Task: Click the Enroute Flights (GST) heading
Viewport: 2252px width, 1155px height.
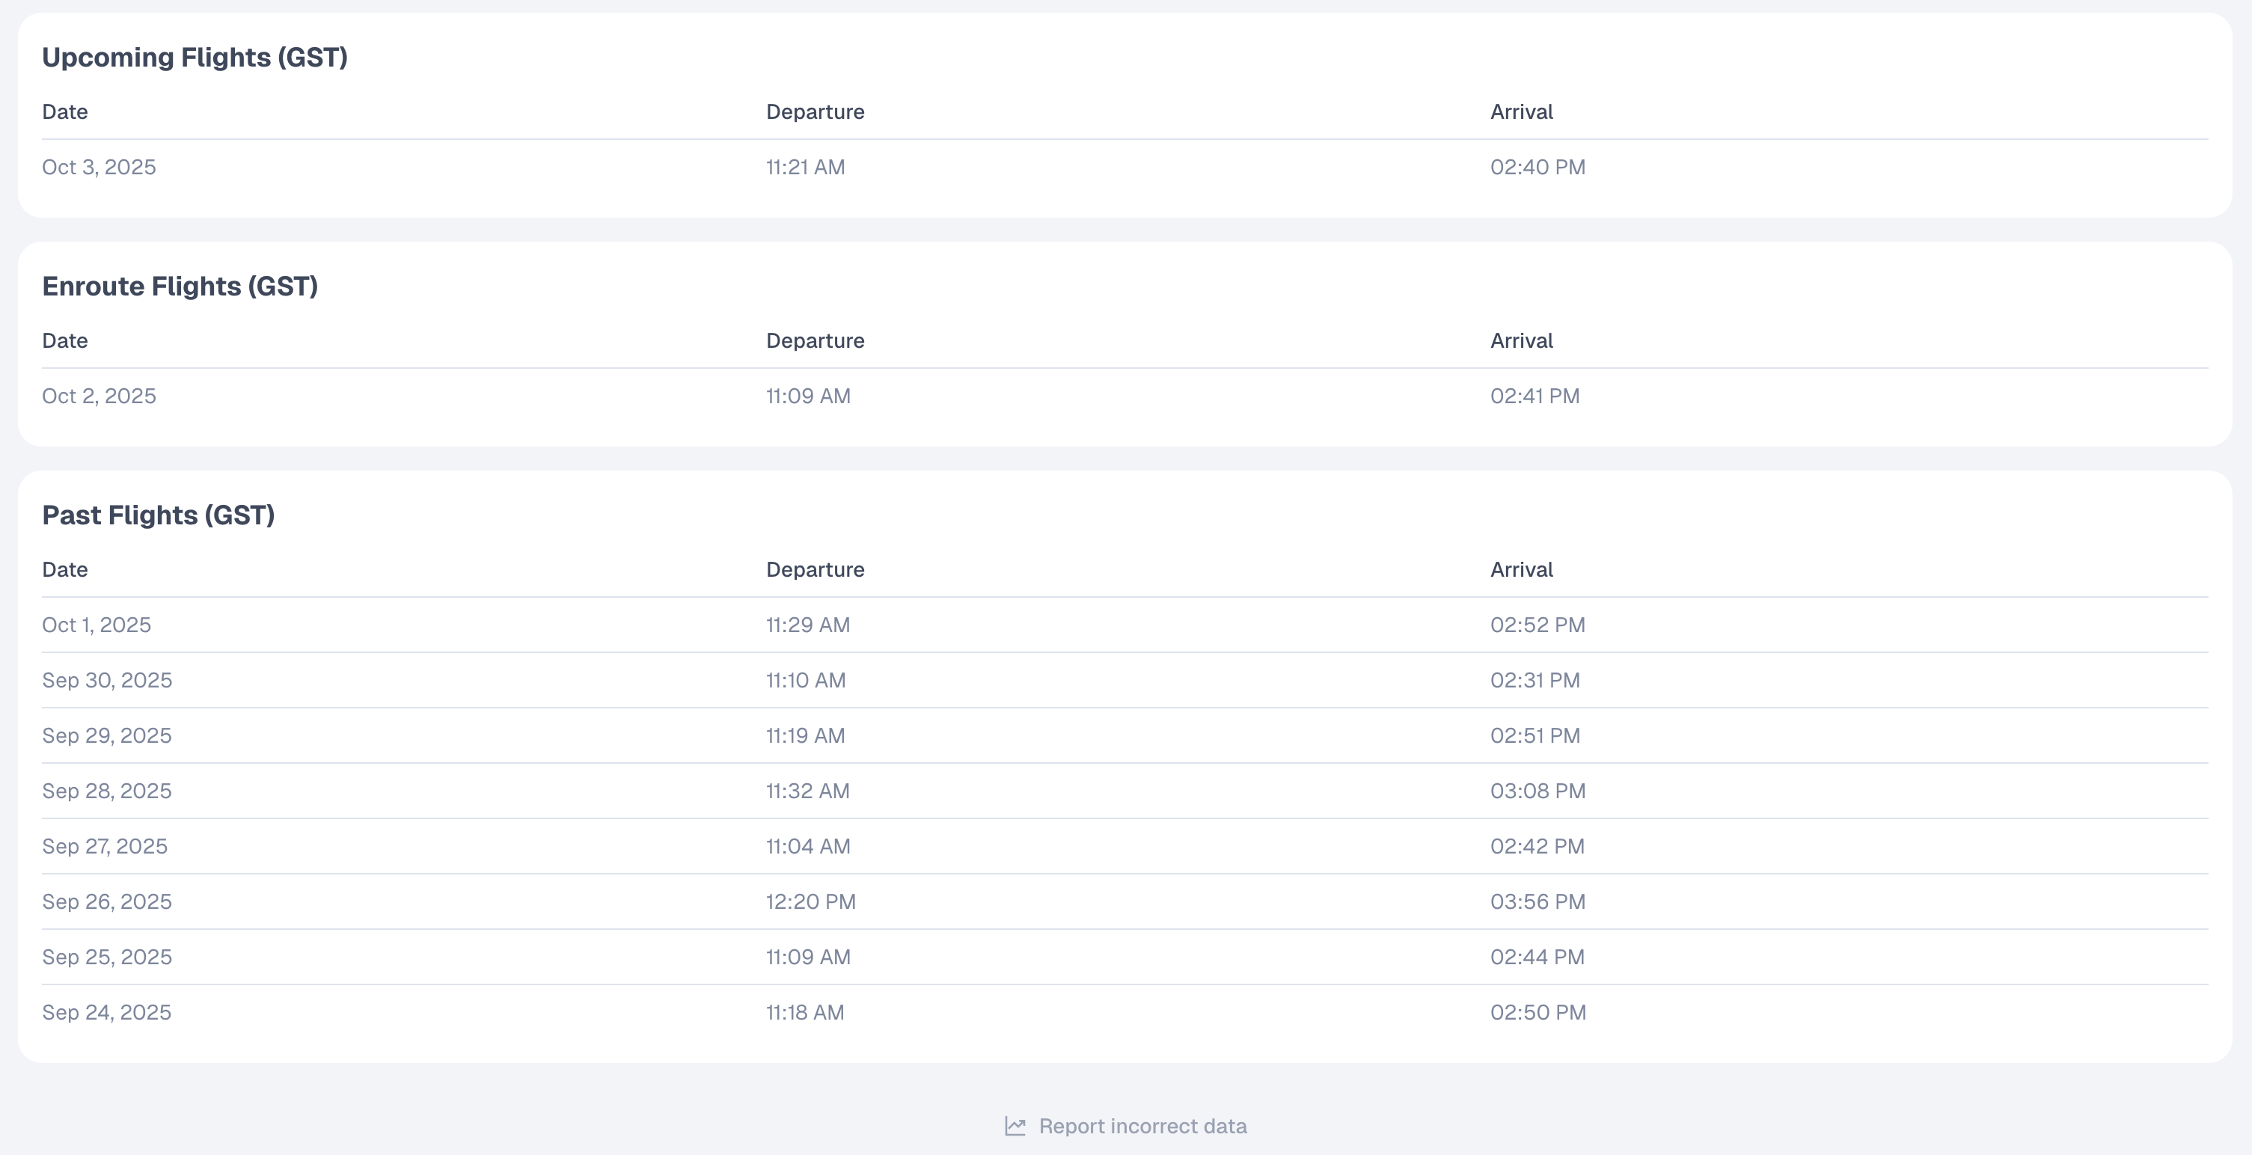Action: click(x=180, y=287)
